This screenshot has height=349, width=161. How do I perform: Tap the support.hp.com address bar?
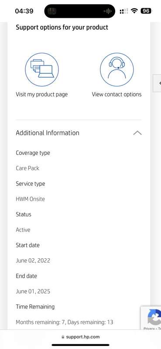80,337
